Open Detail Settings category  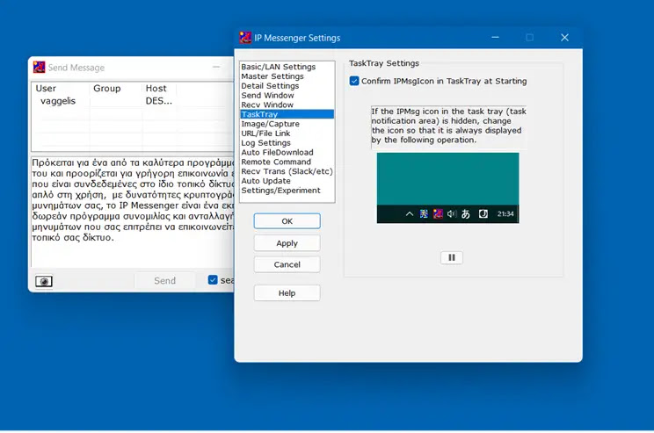(x=287, y=86)
